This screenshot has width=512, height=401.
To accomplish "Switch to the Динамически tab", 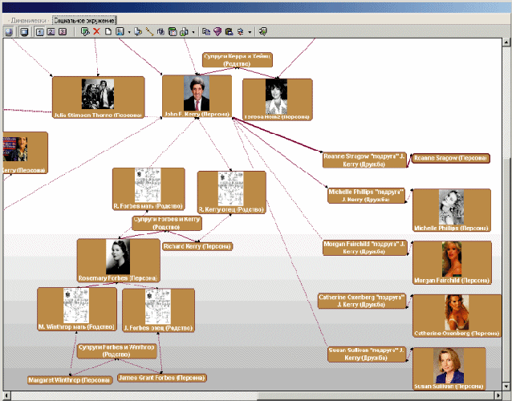I will 26,18.
